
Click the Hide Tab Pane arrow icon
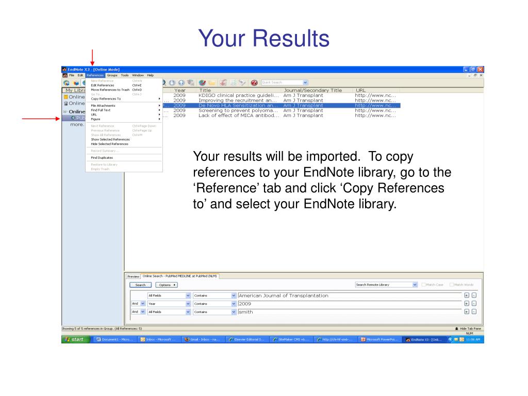click(x=457, y=328)
